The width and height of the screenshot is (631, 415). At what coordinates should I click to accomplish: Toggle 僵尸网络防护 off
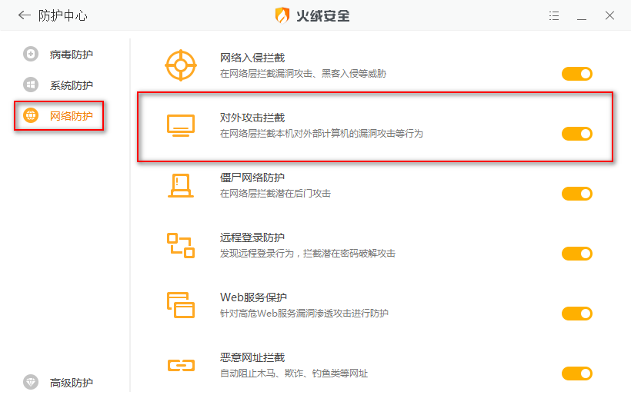click(576, 194)
